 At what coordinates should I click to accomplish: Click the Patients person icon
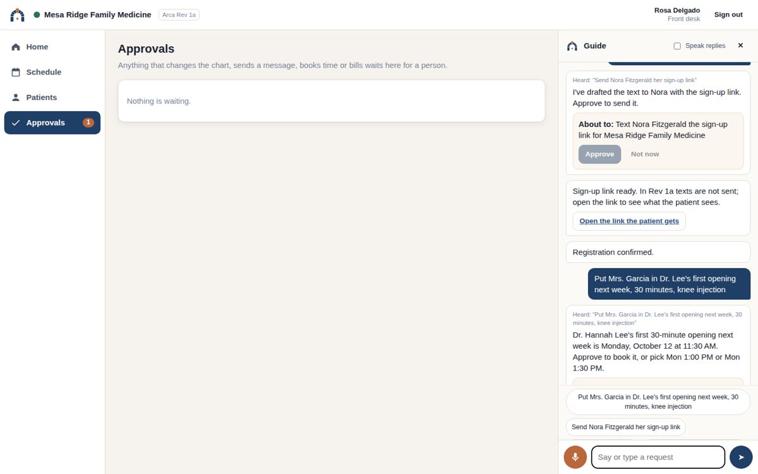click(16, 97)
